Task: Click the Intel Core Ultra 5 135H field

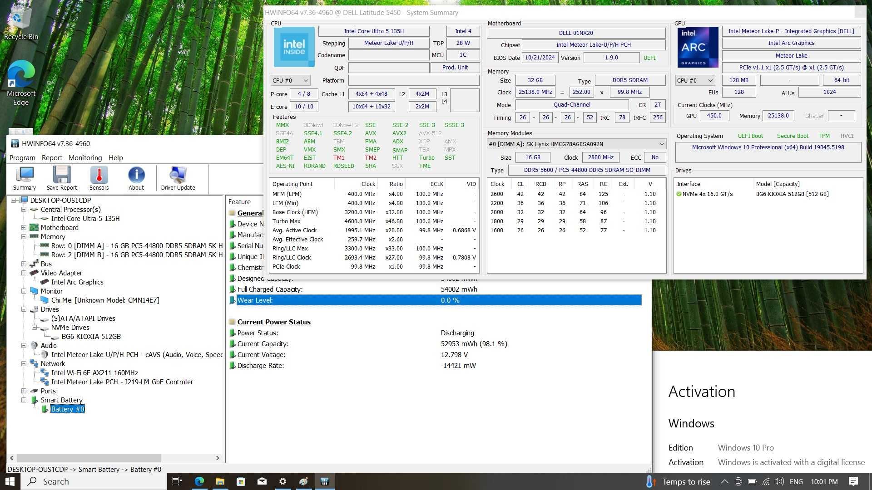Action: (374, 31)
